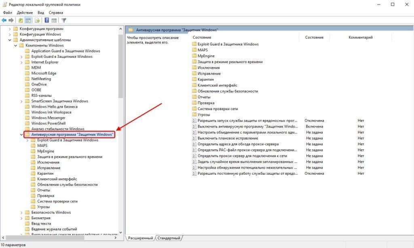The image size is (414, 248).
Task: Click policy icon beside 'Определить адреса для обхода прокси-сервера'
Action: (x=194, y=144)
